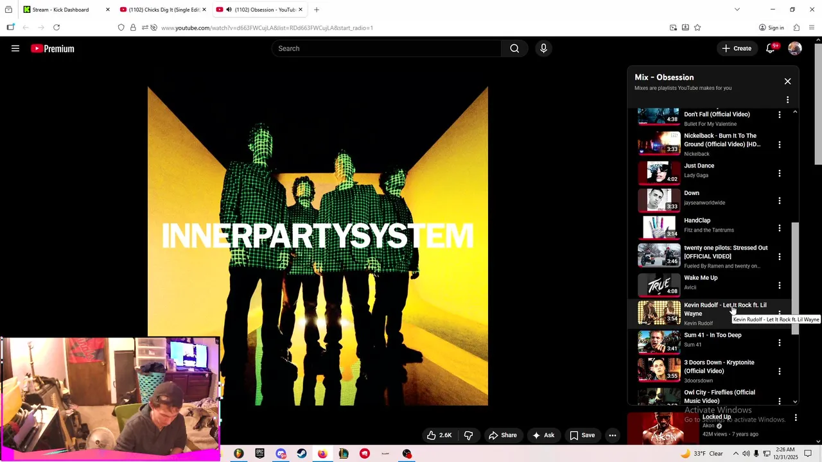The height and width of the screenshot is (462, 822).
Task: Click the playlist panel scrollbar
Action: point(795,278)
